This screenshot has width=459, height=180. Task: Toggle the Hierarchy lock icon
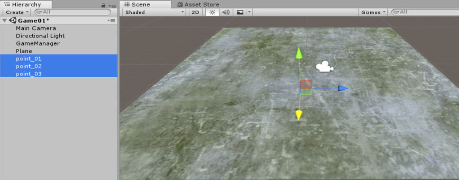(x=103, y=5)
